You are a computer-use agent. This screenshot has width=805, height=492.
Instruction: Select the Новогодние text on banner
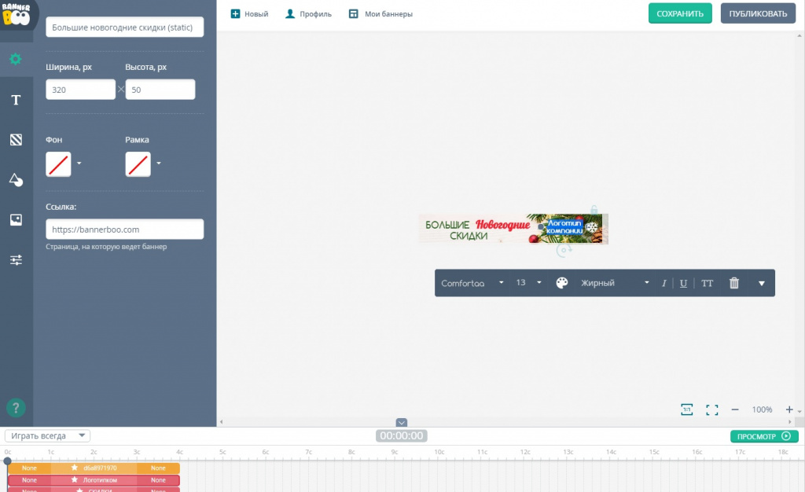502,225
